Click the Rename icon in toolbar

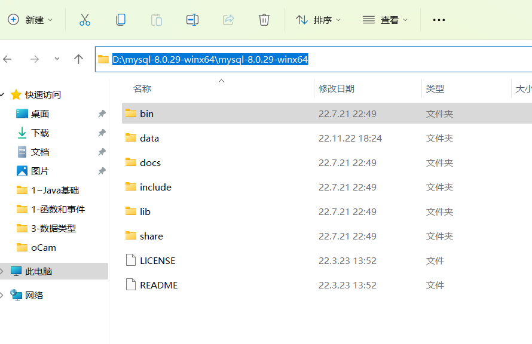192,20
